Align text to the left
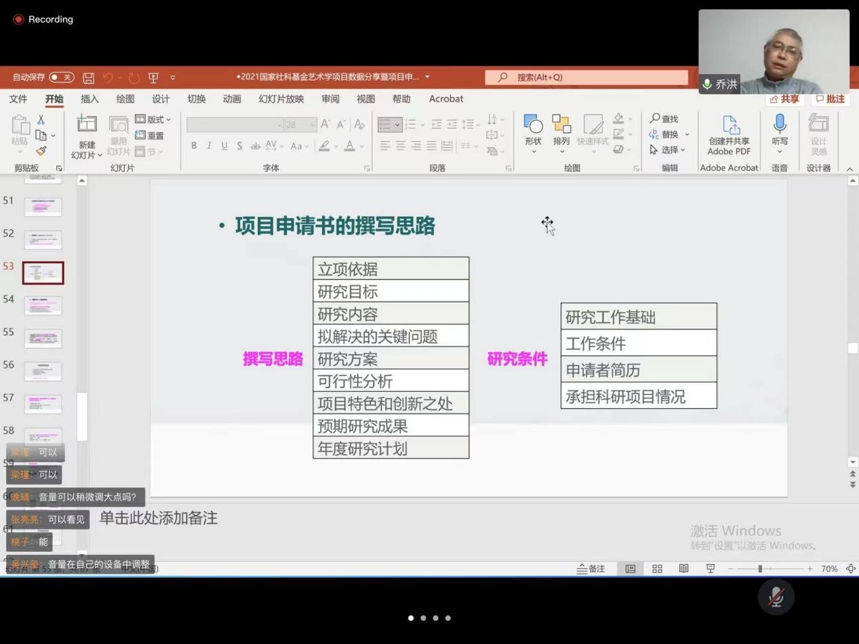The width and height of the screenshot is (859, 644). [x=384, y=146]
